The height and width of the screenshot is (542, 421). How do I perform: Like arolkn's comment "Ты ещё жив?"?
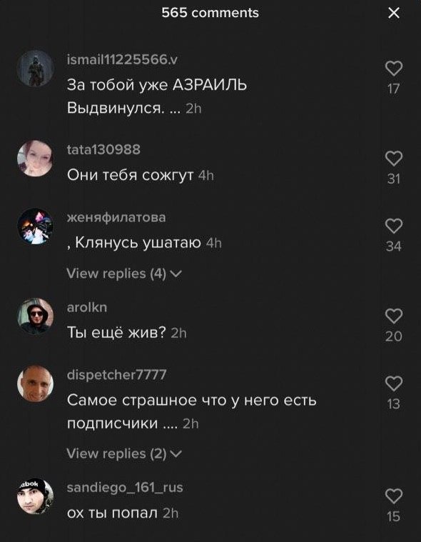[x=394, y=316]
